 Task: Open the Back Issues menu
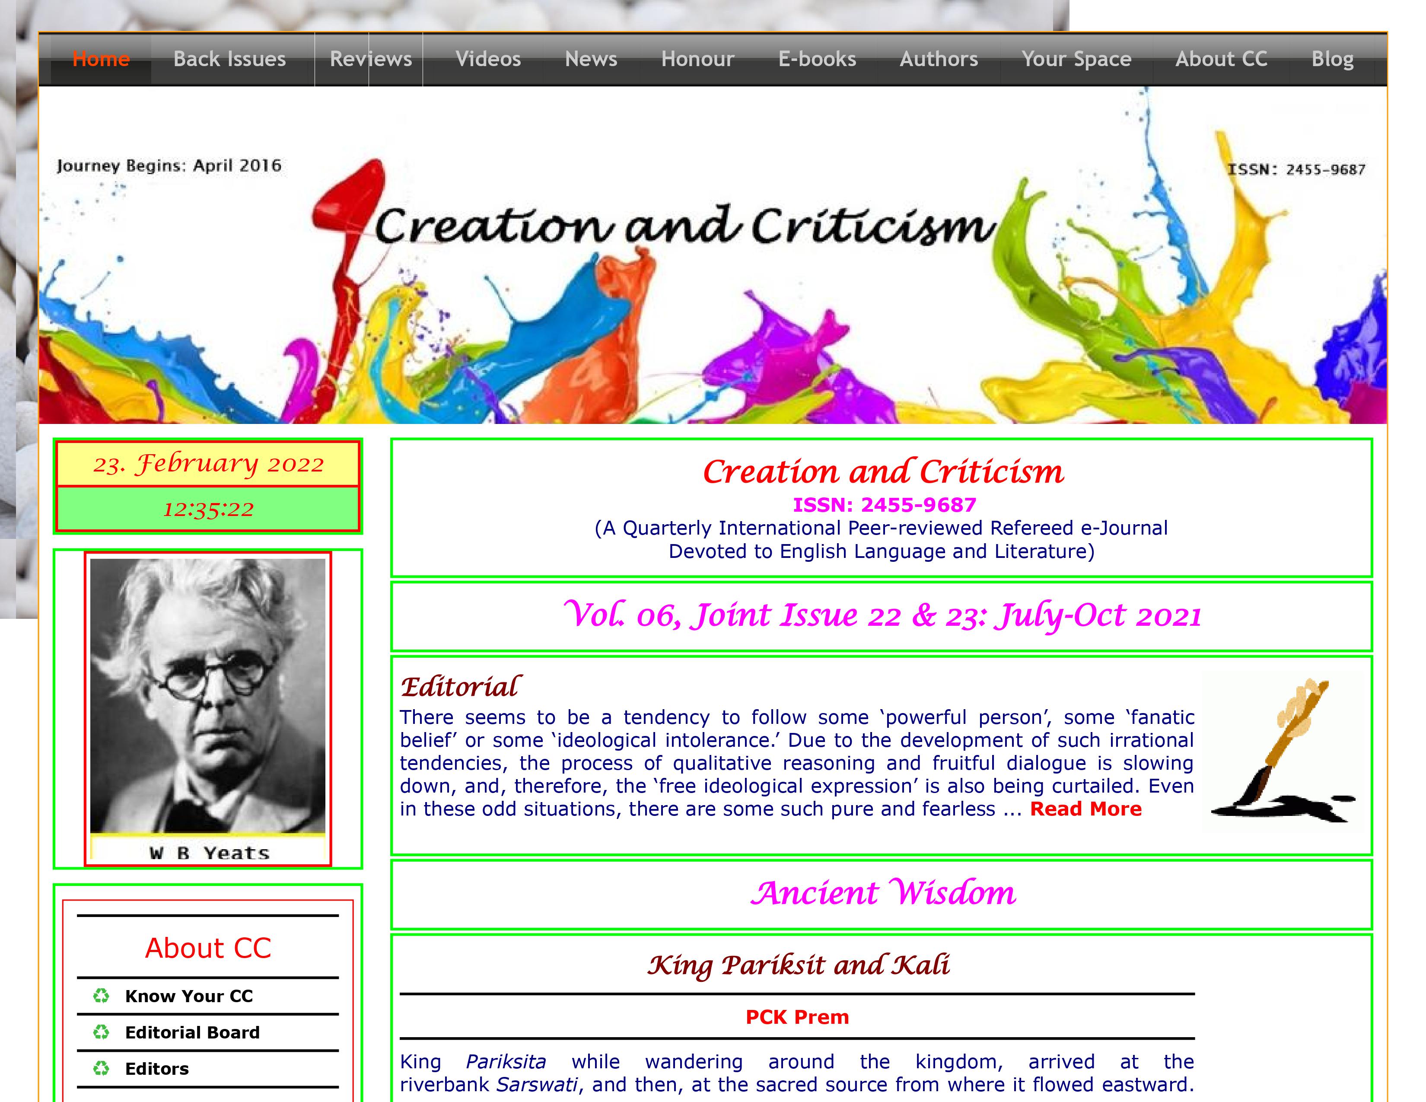click(230, 59)
